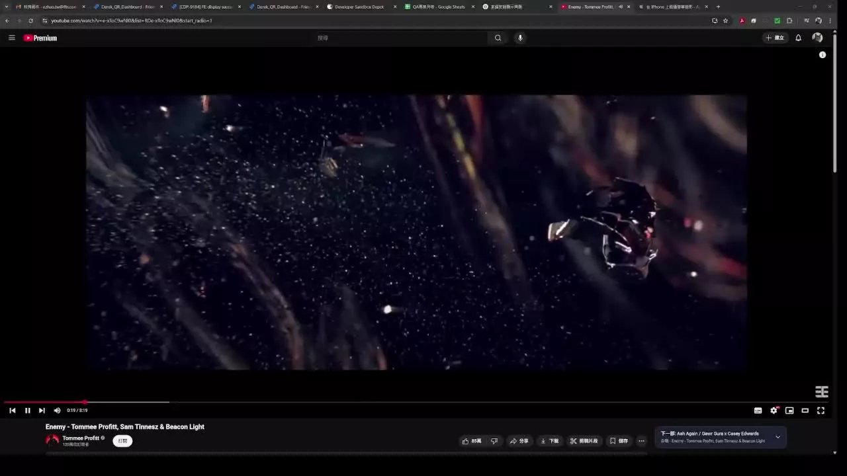Viewport: 847px width, 476px height.
Task: Like the video with thumbs up
Action: (x=472, y=441)
